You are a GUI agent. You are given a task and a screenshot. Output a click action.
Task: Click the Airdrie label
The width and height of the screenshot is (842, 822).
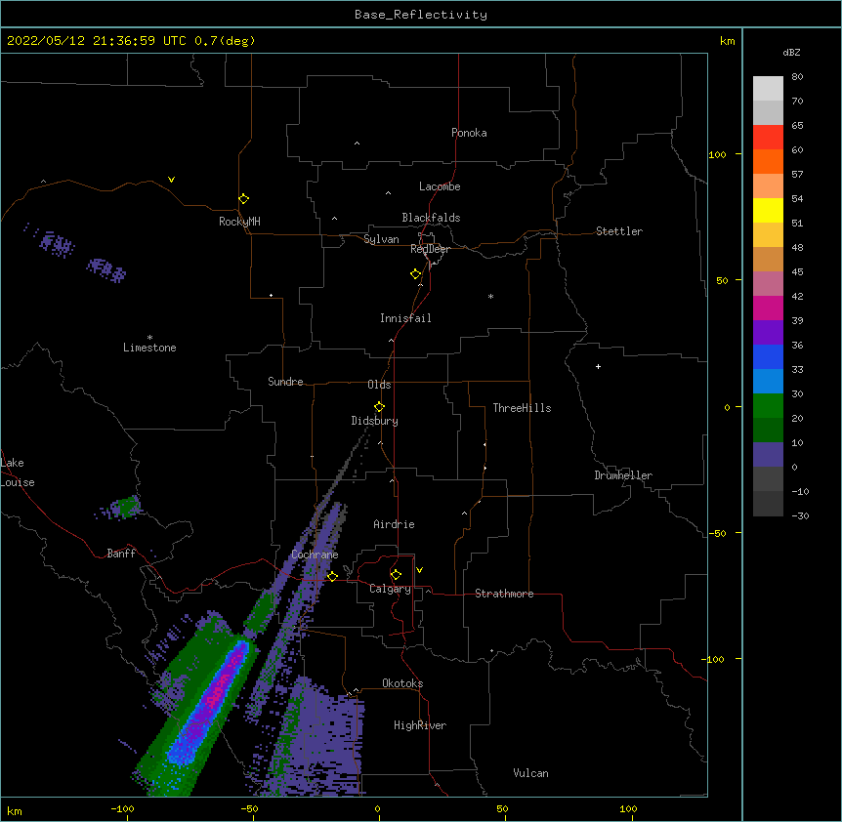394,524
